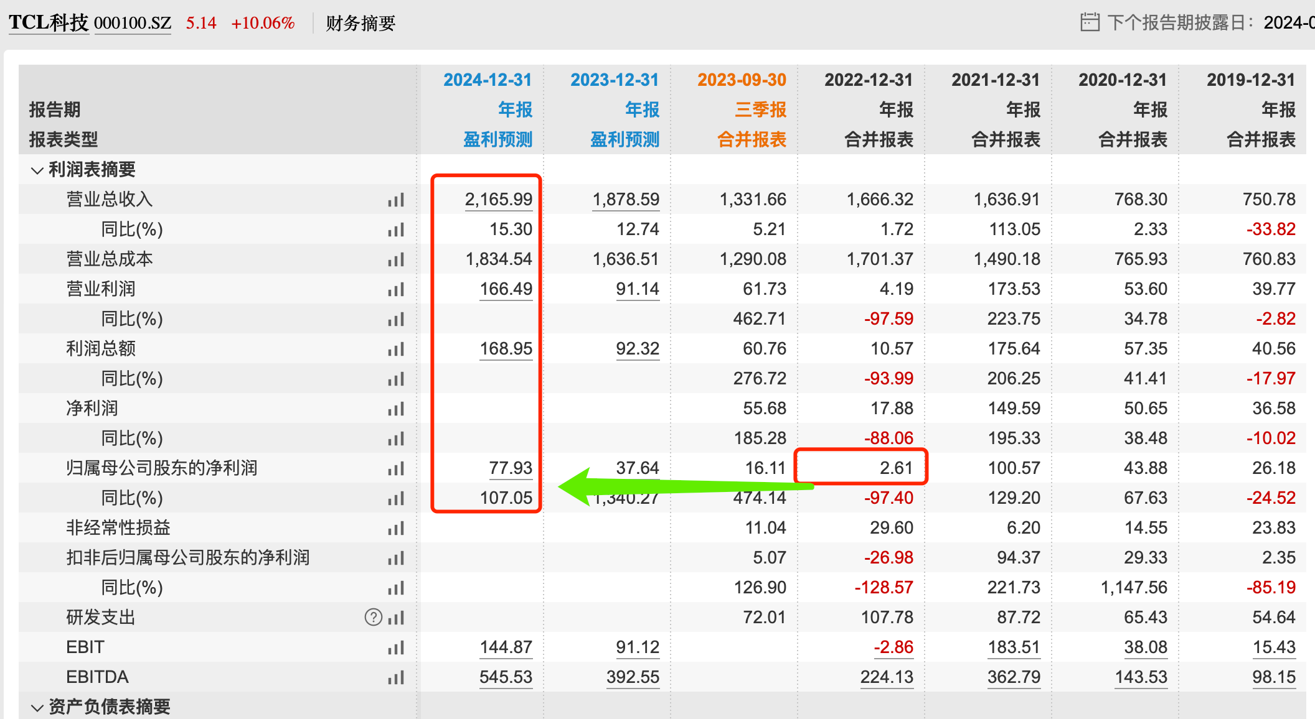Click the price change +10.06%

pos(263,23)
